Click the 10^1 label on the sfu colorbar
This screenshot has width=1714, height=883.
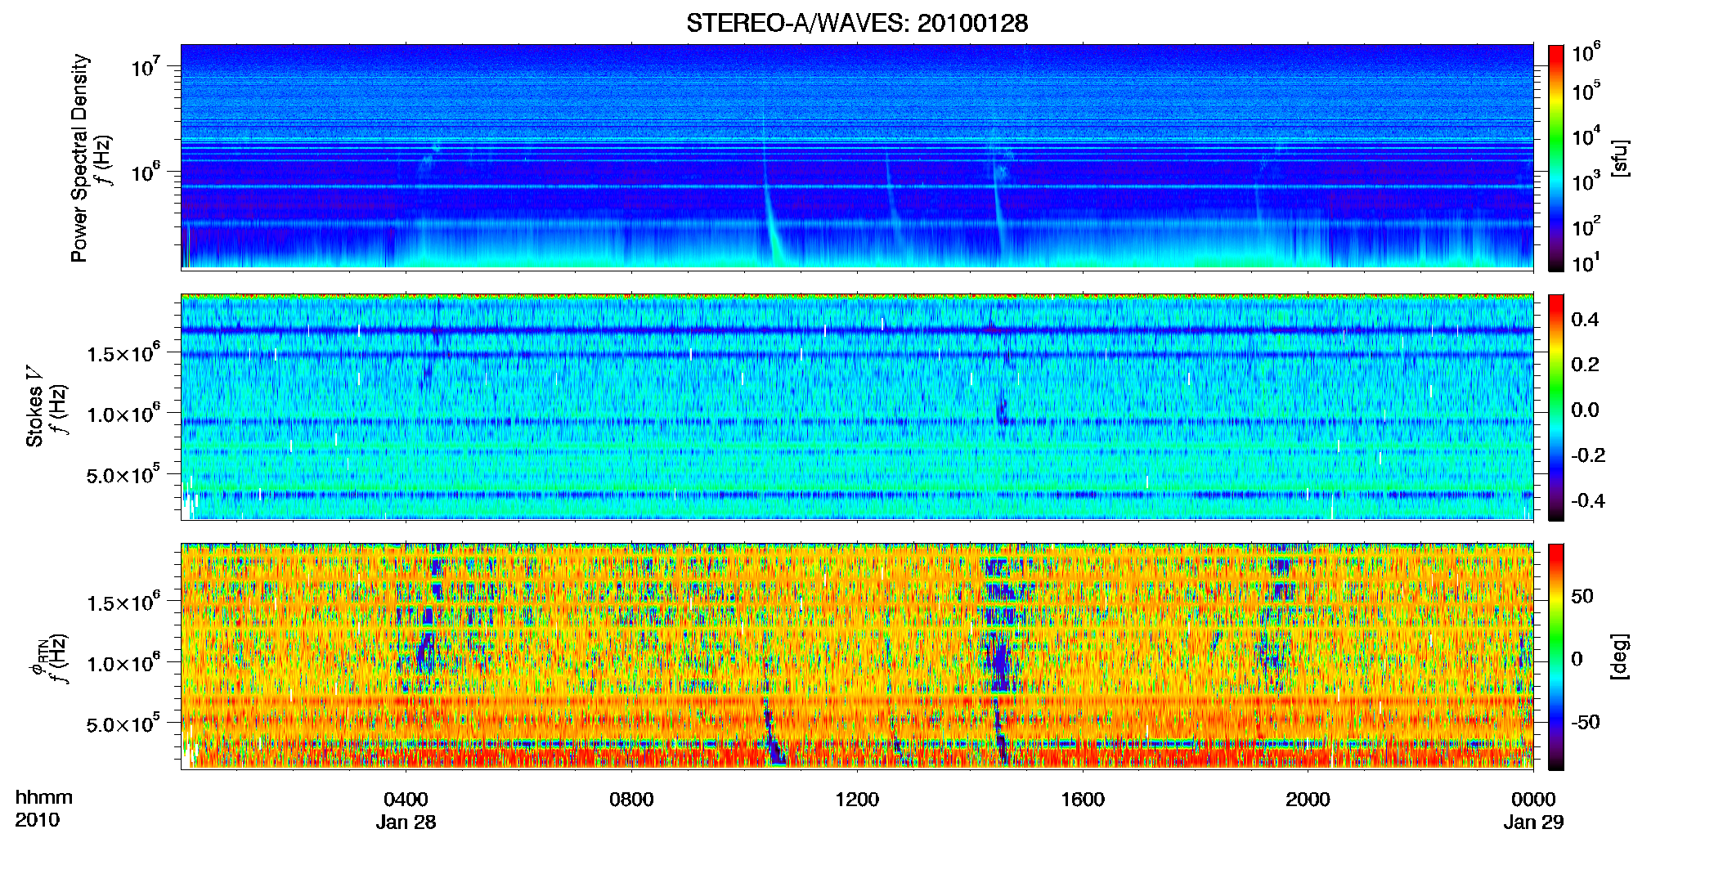(x=1586, y=262)
